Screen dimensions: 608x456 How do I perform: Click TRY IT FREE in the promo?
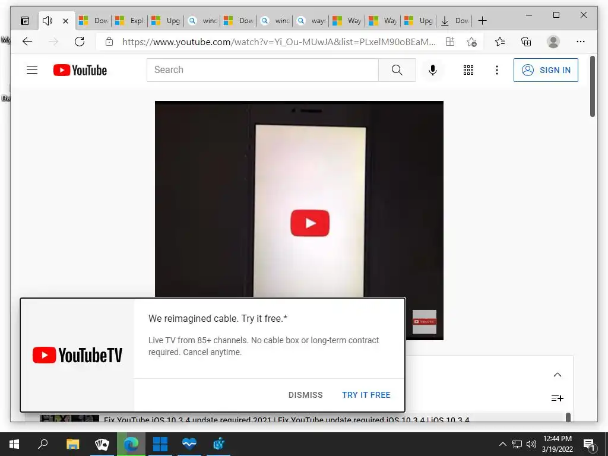(x=366, y=395)
